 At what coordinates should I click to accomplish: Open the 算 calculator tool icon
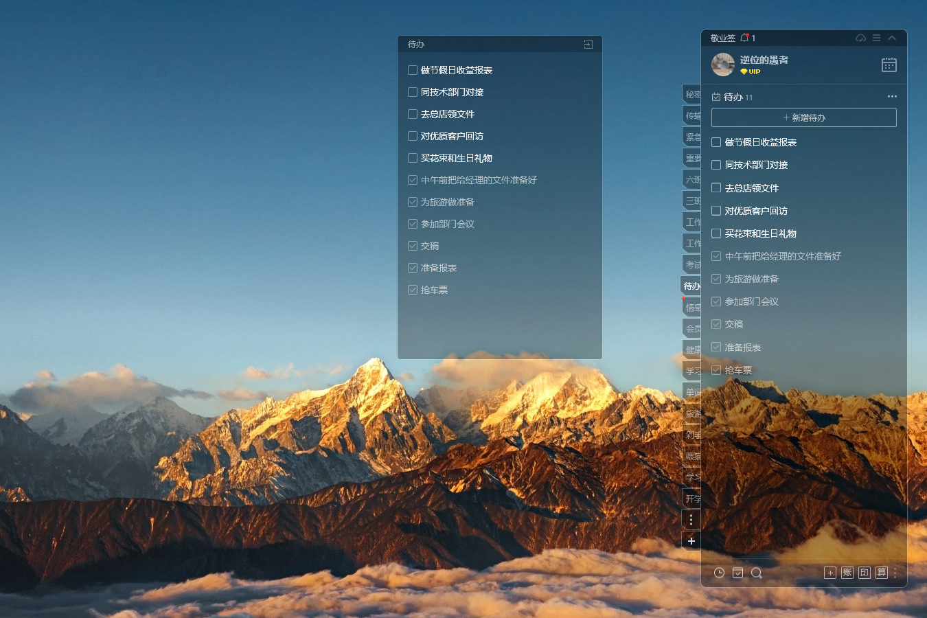[x=882, y=573]
